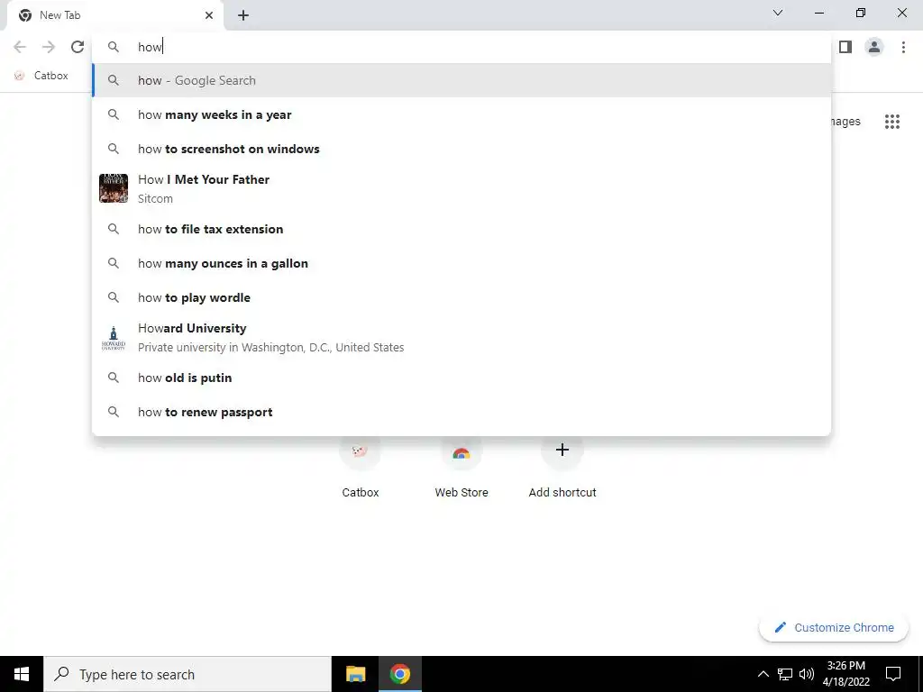Open the Catbox bookmark

(41, 76)
